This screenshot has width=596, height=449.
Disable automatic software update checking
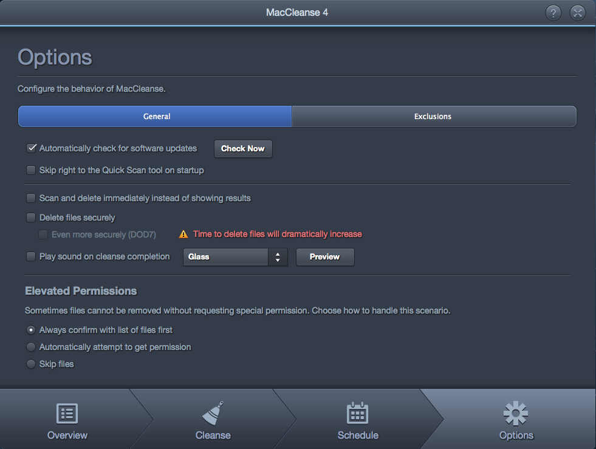31,148
